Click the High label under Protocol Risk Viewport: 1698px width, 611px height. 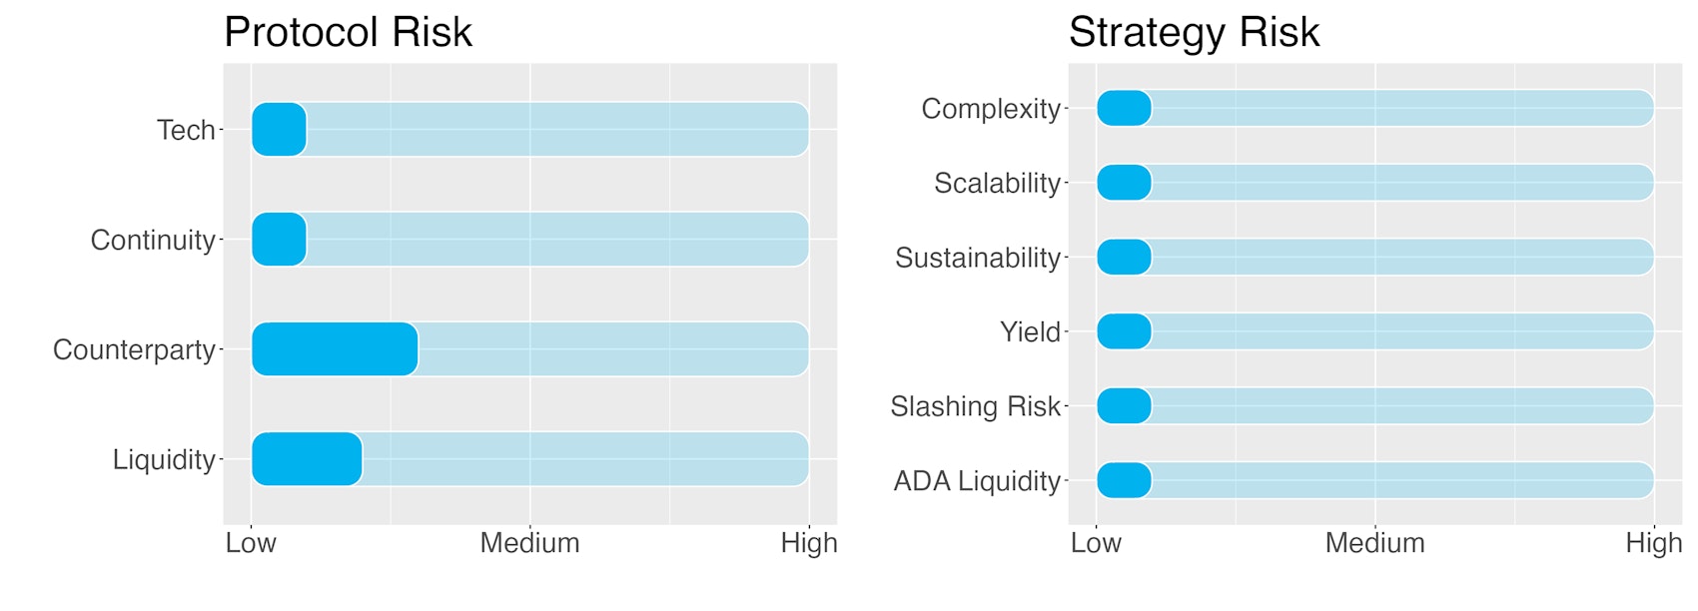click(x=808, y=543)
